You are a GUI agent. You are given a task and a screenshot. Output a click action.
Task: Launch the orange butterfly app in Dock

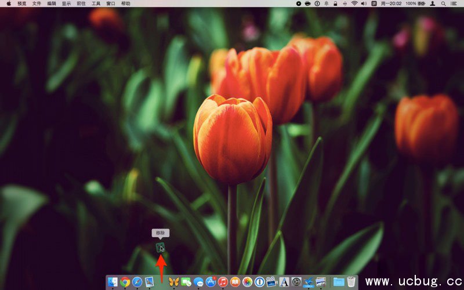click(173, 282)
